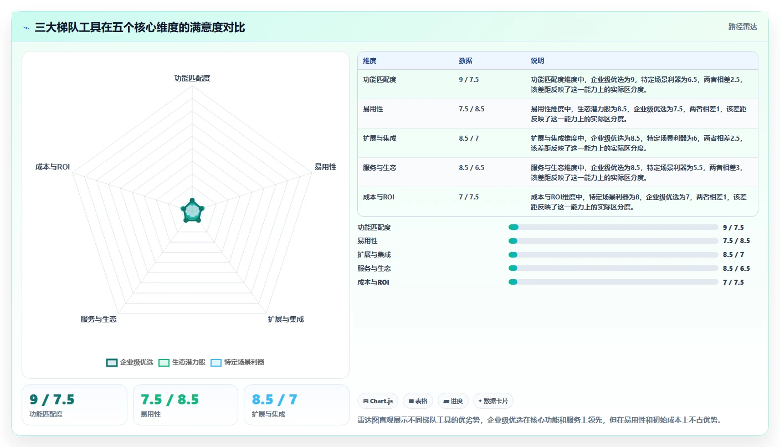Toggle the 生态潜力股 legend swatch
The height and width of the screenshot is (447, 780).
coord(164,362)
